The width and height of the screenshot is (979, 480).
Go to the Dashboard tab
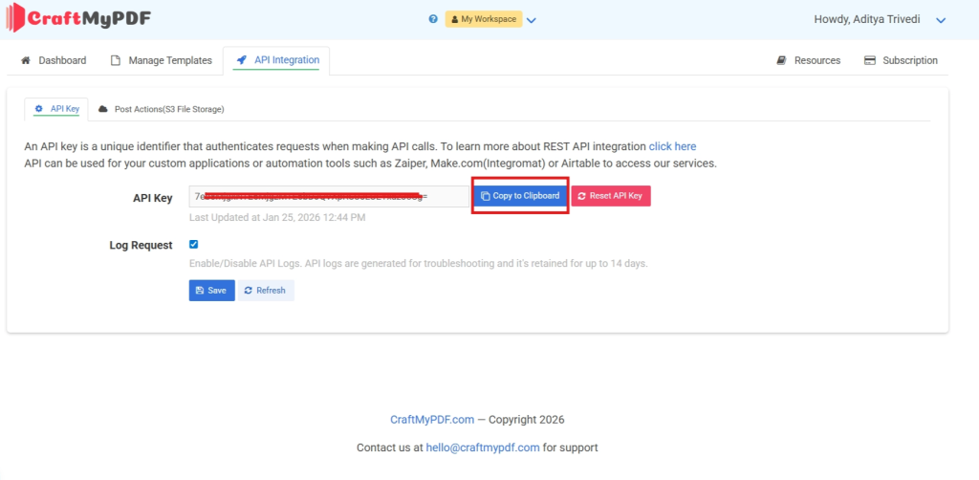[x=54, y=60]
